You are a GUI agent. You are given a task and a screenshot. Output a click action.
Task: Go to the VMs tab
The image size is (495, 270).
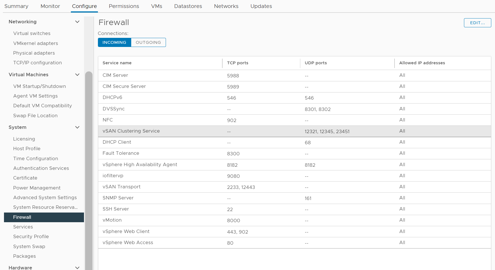(157, 6)
